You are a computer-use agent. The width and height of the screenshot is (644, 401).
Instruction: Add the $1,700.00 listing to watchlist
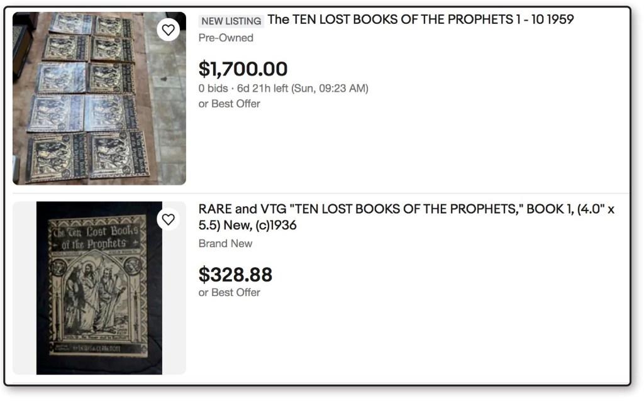click(x=168, y=30)
